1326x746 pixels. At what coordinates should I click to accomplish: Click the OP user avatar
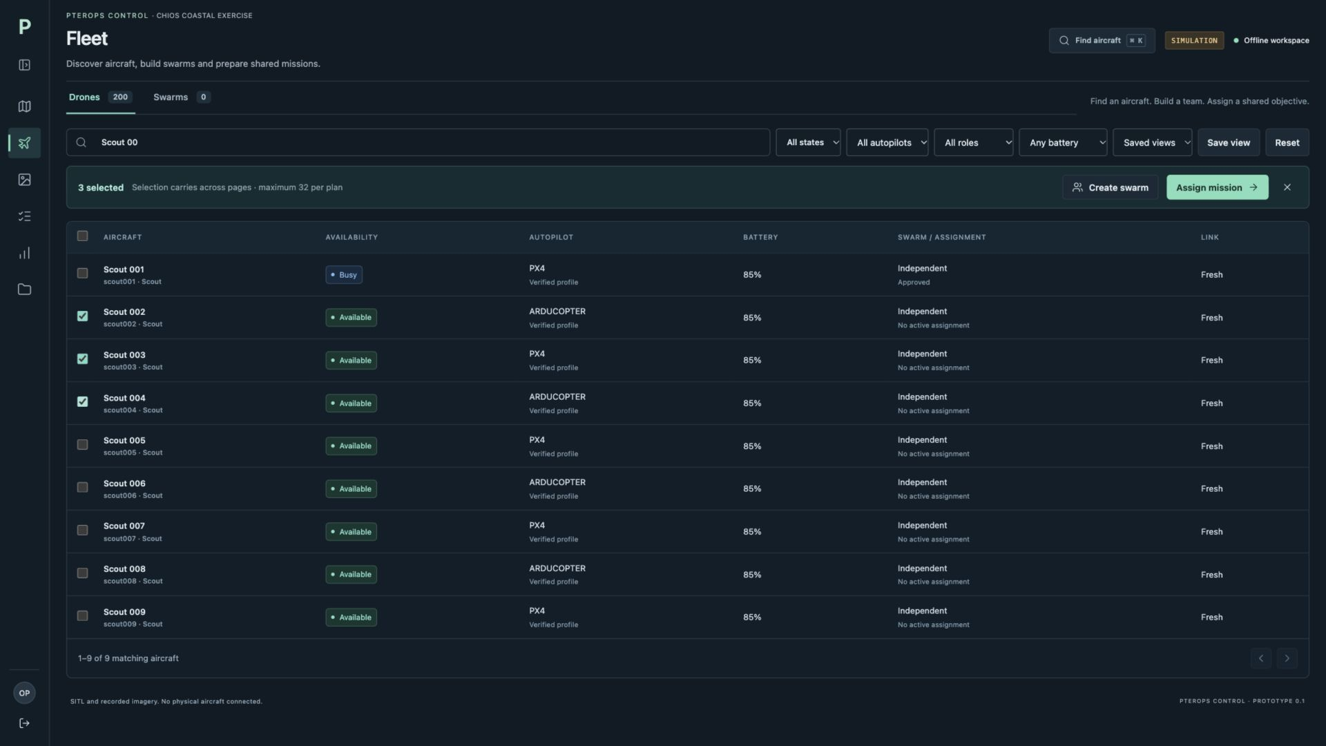coord(24,693)
